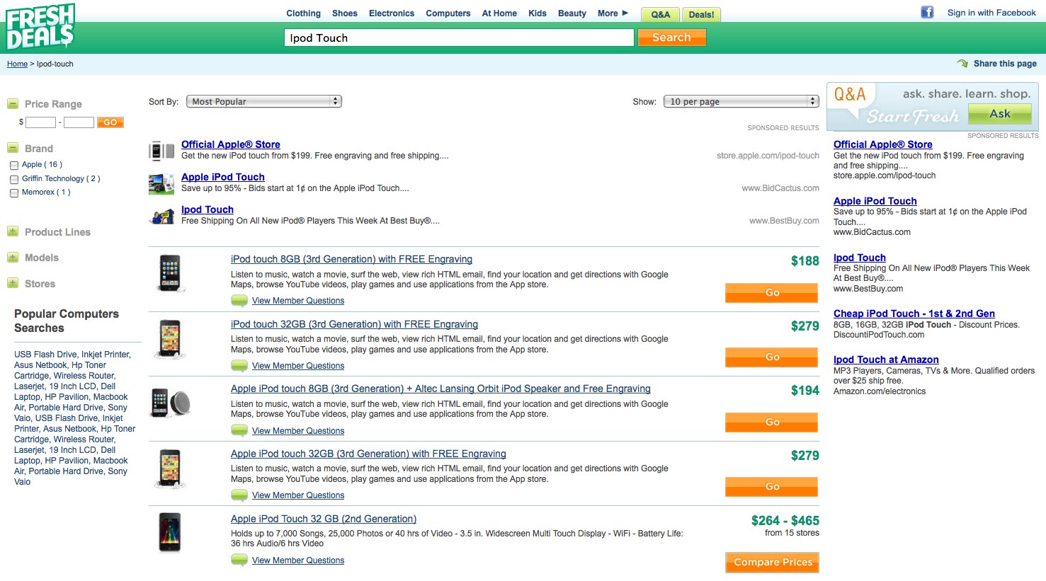Click the search field containing Ipod Touch
1046x581 pixels.
pos(459,38)
